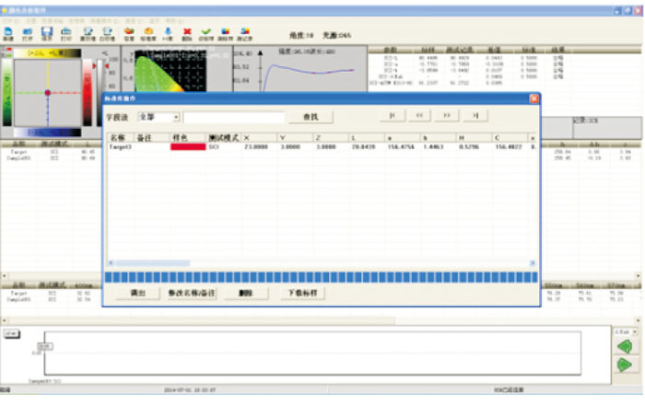Go to last record with >| button
The width and height of the screenshot is (645, 403).
475,115
